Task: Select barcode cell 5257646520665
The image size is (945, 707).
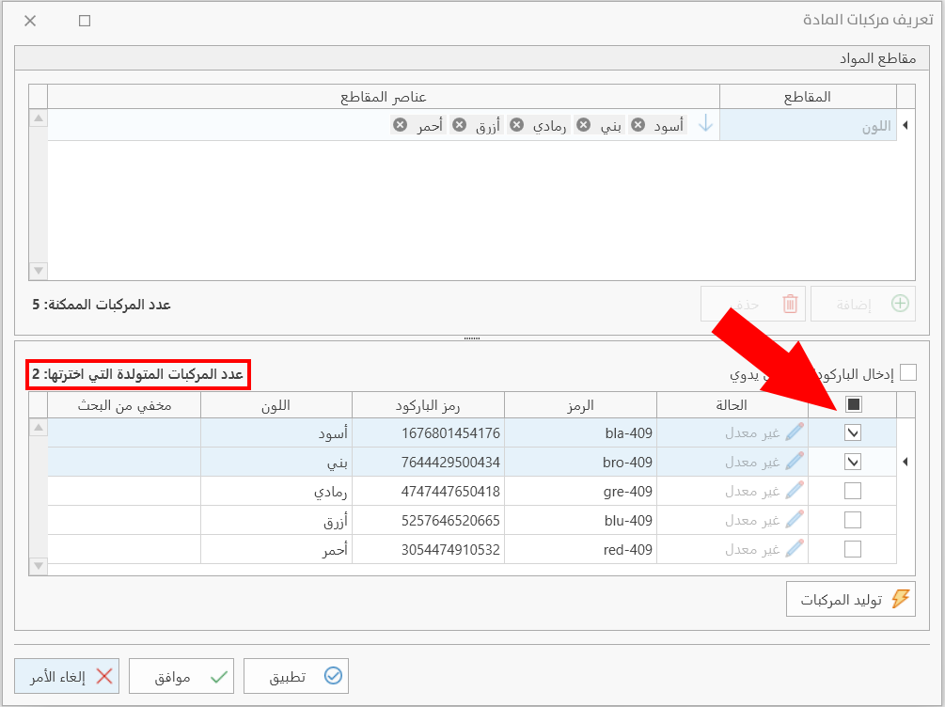Action: (428, 520)
